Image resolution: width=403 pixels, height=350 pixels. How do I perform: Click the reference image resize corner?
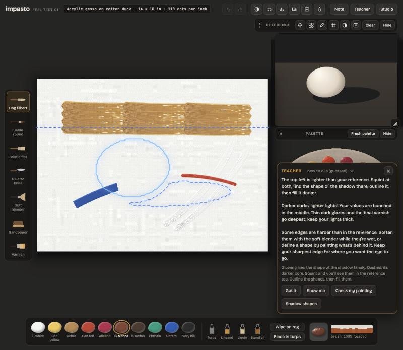point(395,124)
